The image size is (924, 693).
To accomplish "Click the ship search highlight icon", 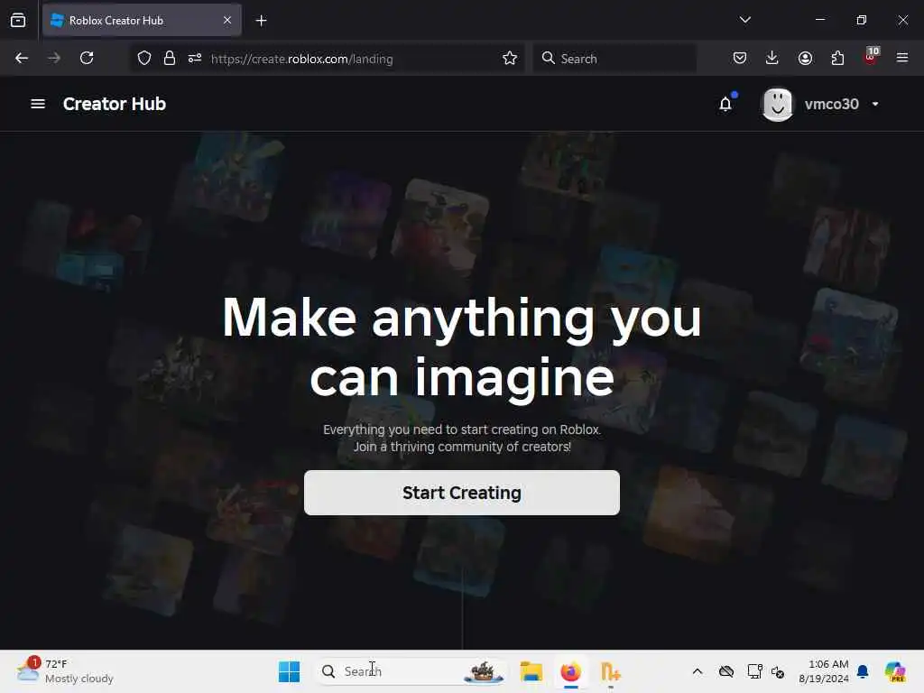I will click(x=484, y=671).
